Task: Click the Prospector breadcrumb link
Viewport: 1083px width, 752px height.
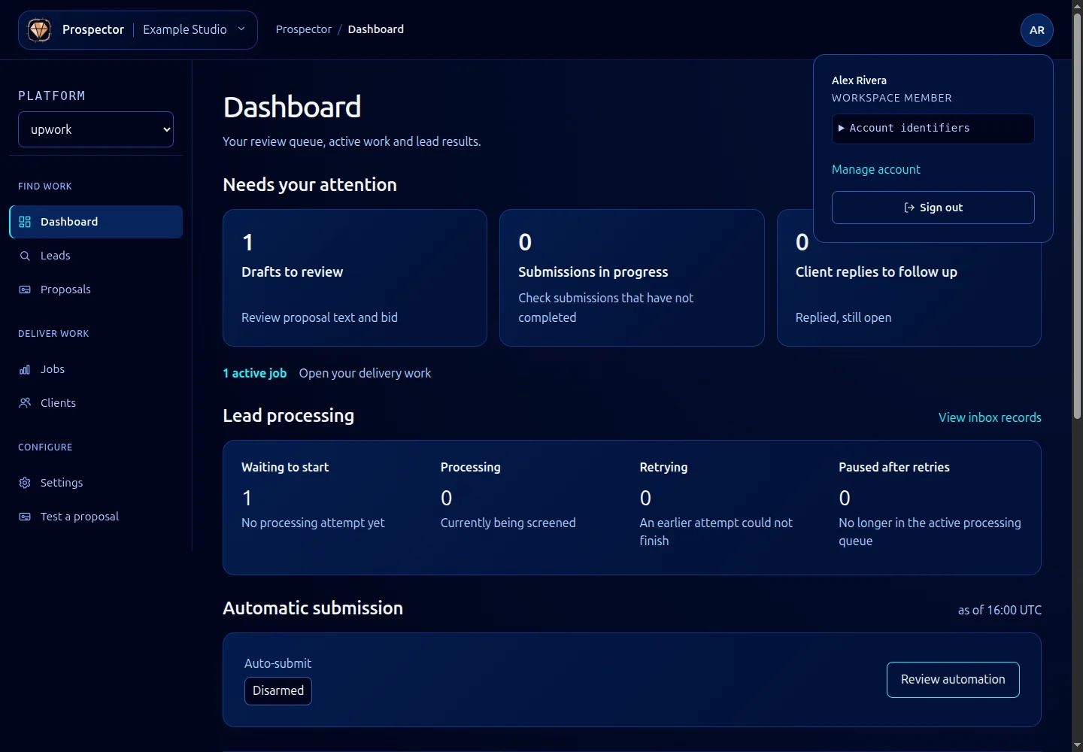Action: pos(303,29)
